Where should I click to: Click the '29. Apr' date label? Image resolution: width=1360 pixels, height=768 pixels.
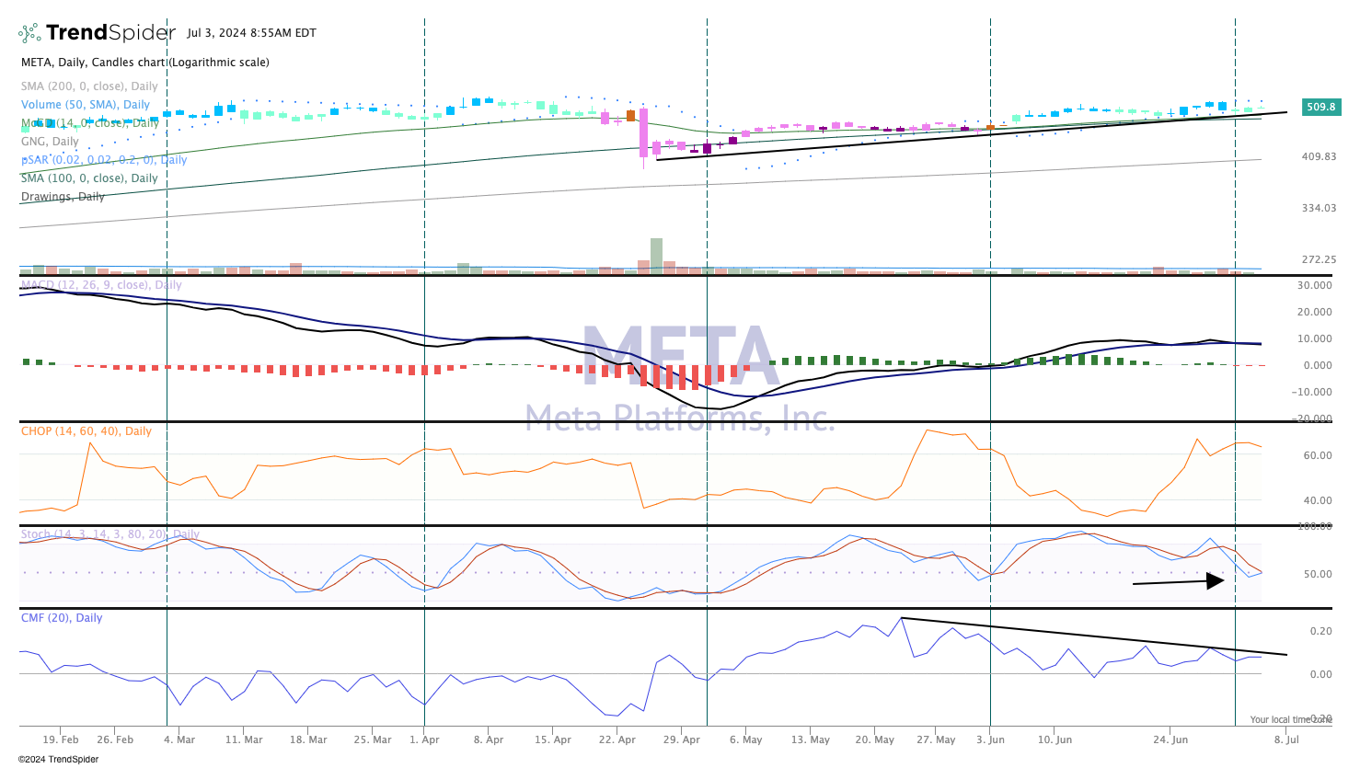682,739
